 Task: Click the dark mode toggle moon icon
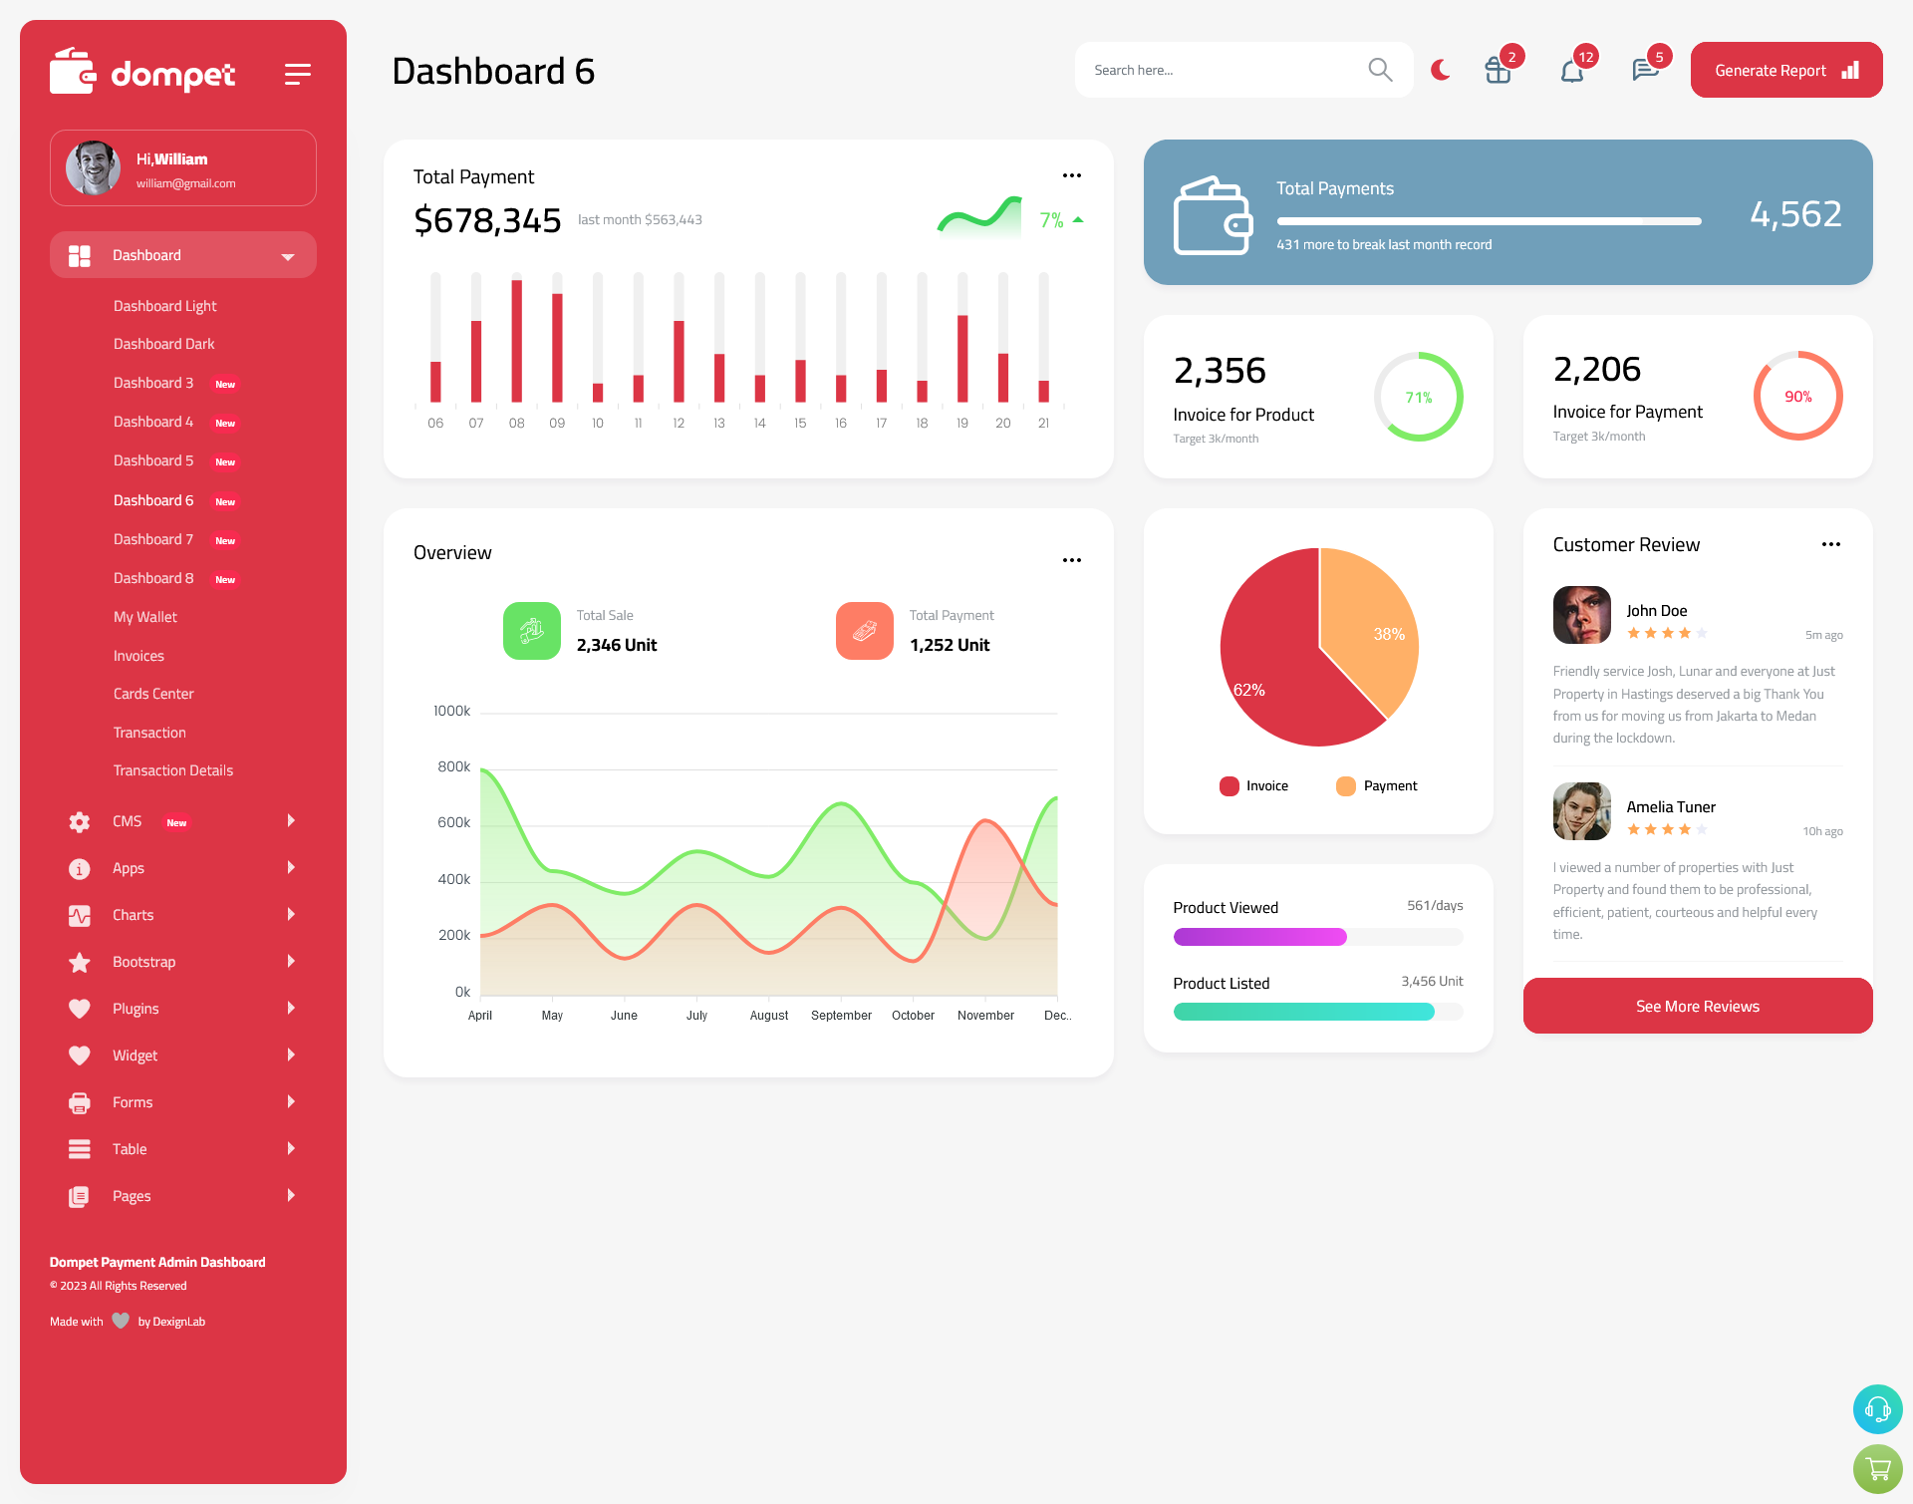pyautogui.click(x=1441, y=70)
